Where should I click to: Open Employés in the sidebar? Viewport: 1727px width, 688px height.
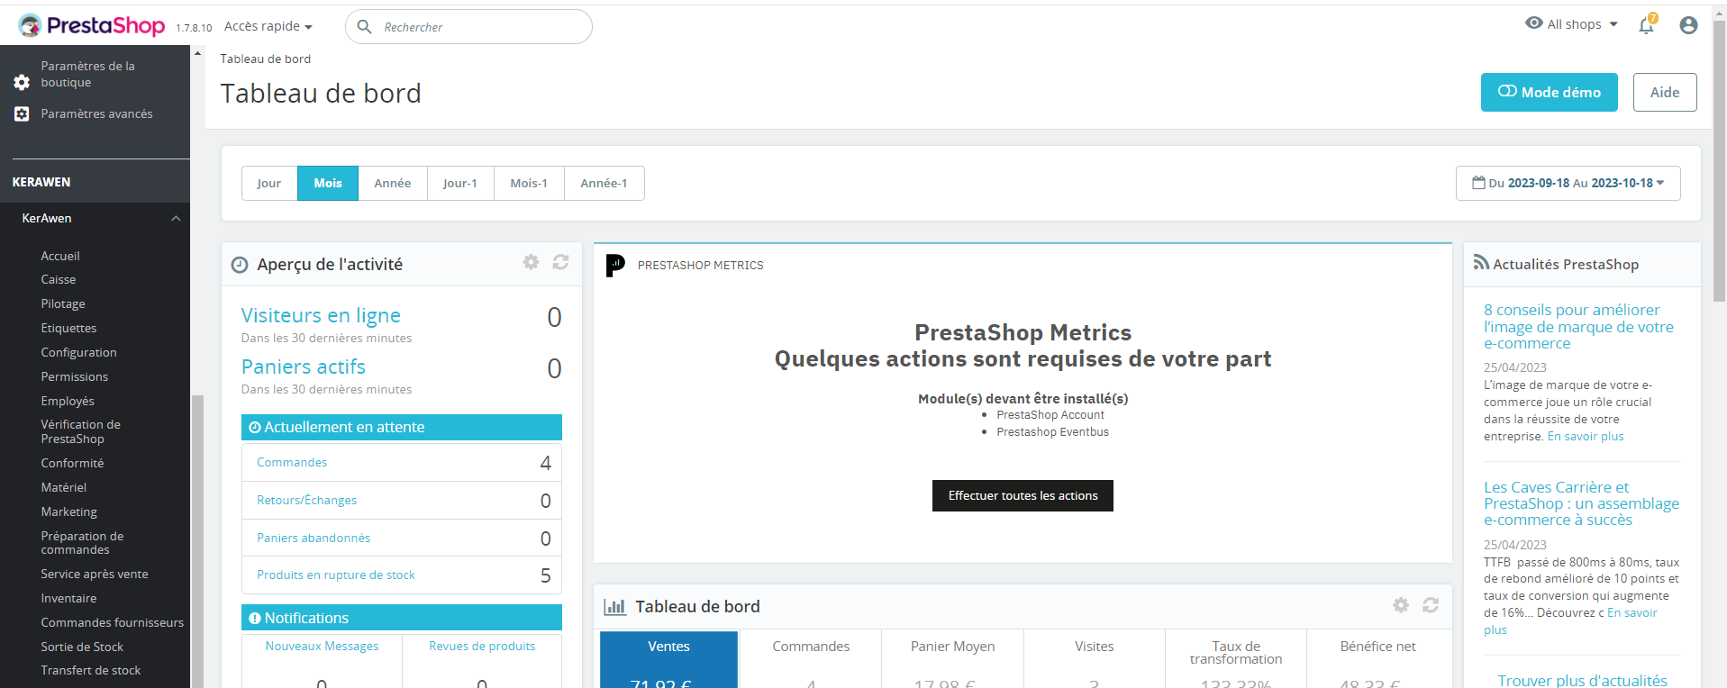68,401
